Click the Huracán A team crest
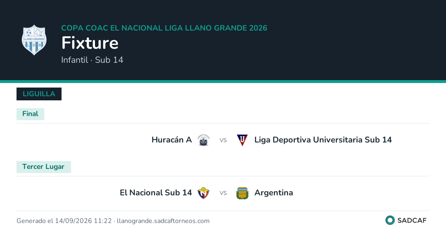 pos(203,140)
